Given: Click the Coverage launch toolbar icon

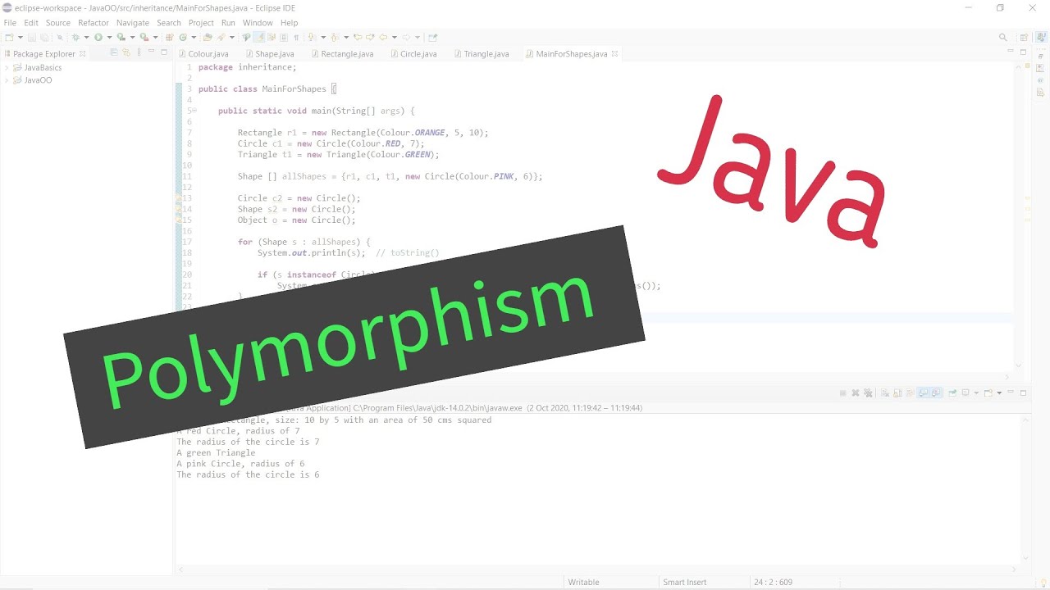Looking at the screenshot, I should (x=121, y=37).
